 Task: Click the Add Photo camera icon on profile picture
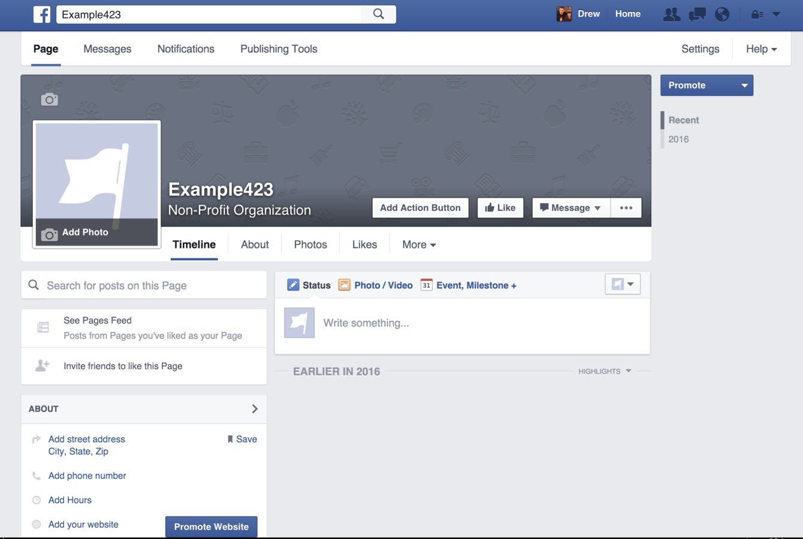[x=50, y=234]
